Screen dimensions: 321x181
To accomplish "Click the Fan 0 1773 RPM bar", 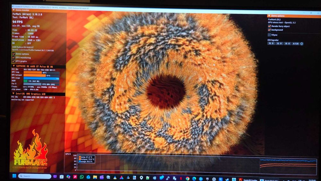I will pyautogui.click(x=41, y=84).
